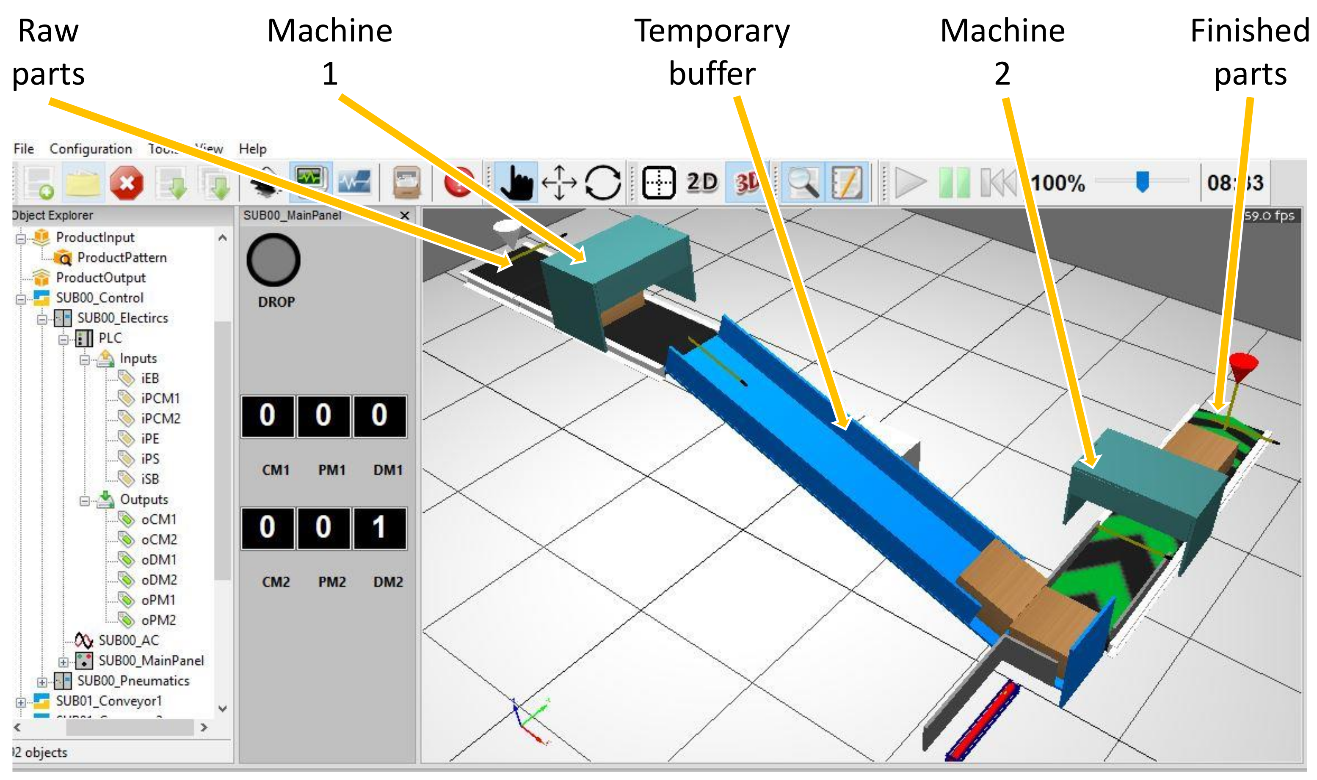Click the notebook and pencil edit icon

coord(847,183)
